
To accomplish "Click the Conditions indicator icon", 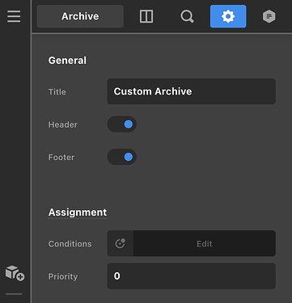I will (x=121, y=243).
